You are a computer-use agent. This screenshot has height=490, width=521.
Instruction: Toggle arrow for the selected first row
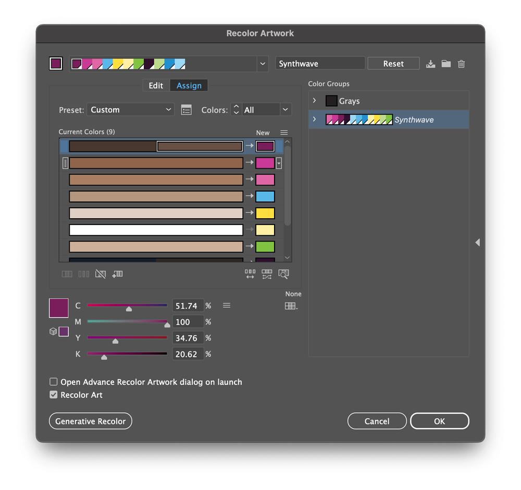point(250,145)
